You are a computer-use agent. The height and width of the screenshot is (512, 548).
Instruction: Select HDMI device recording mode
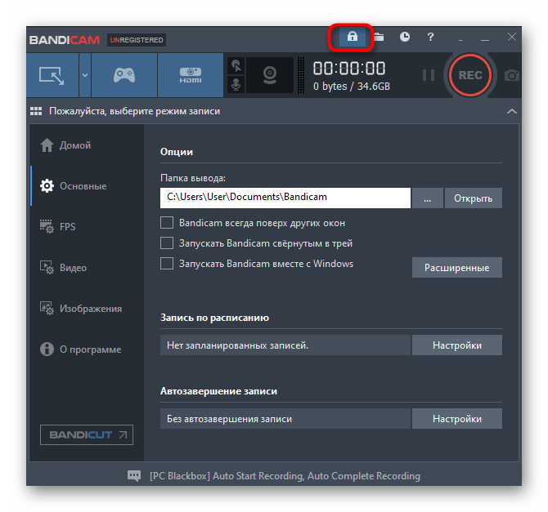191,75
